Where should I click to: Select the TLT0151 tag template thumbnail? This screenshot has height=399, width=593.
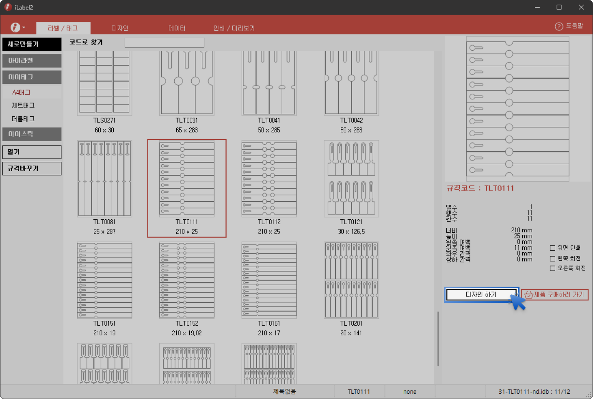(x=104, y=280)
